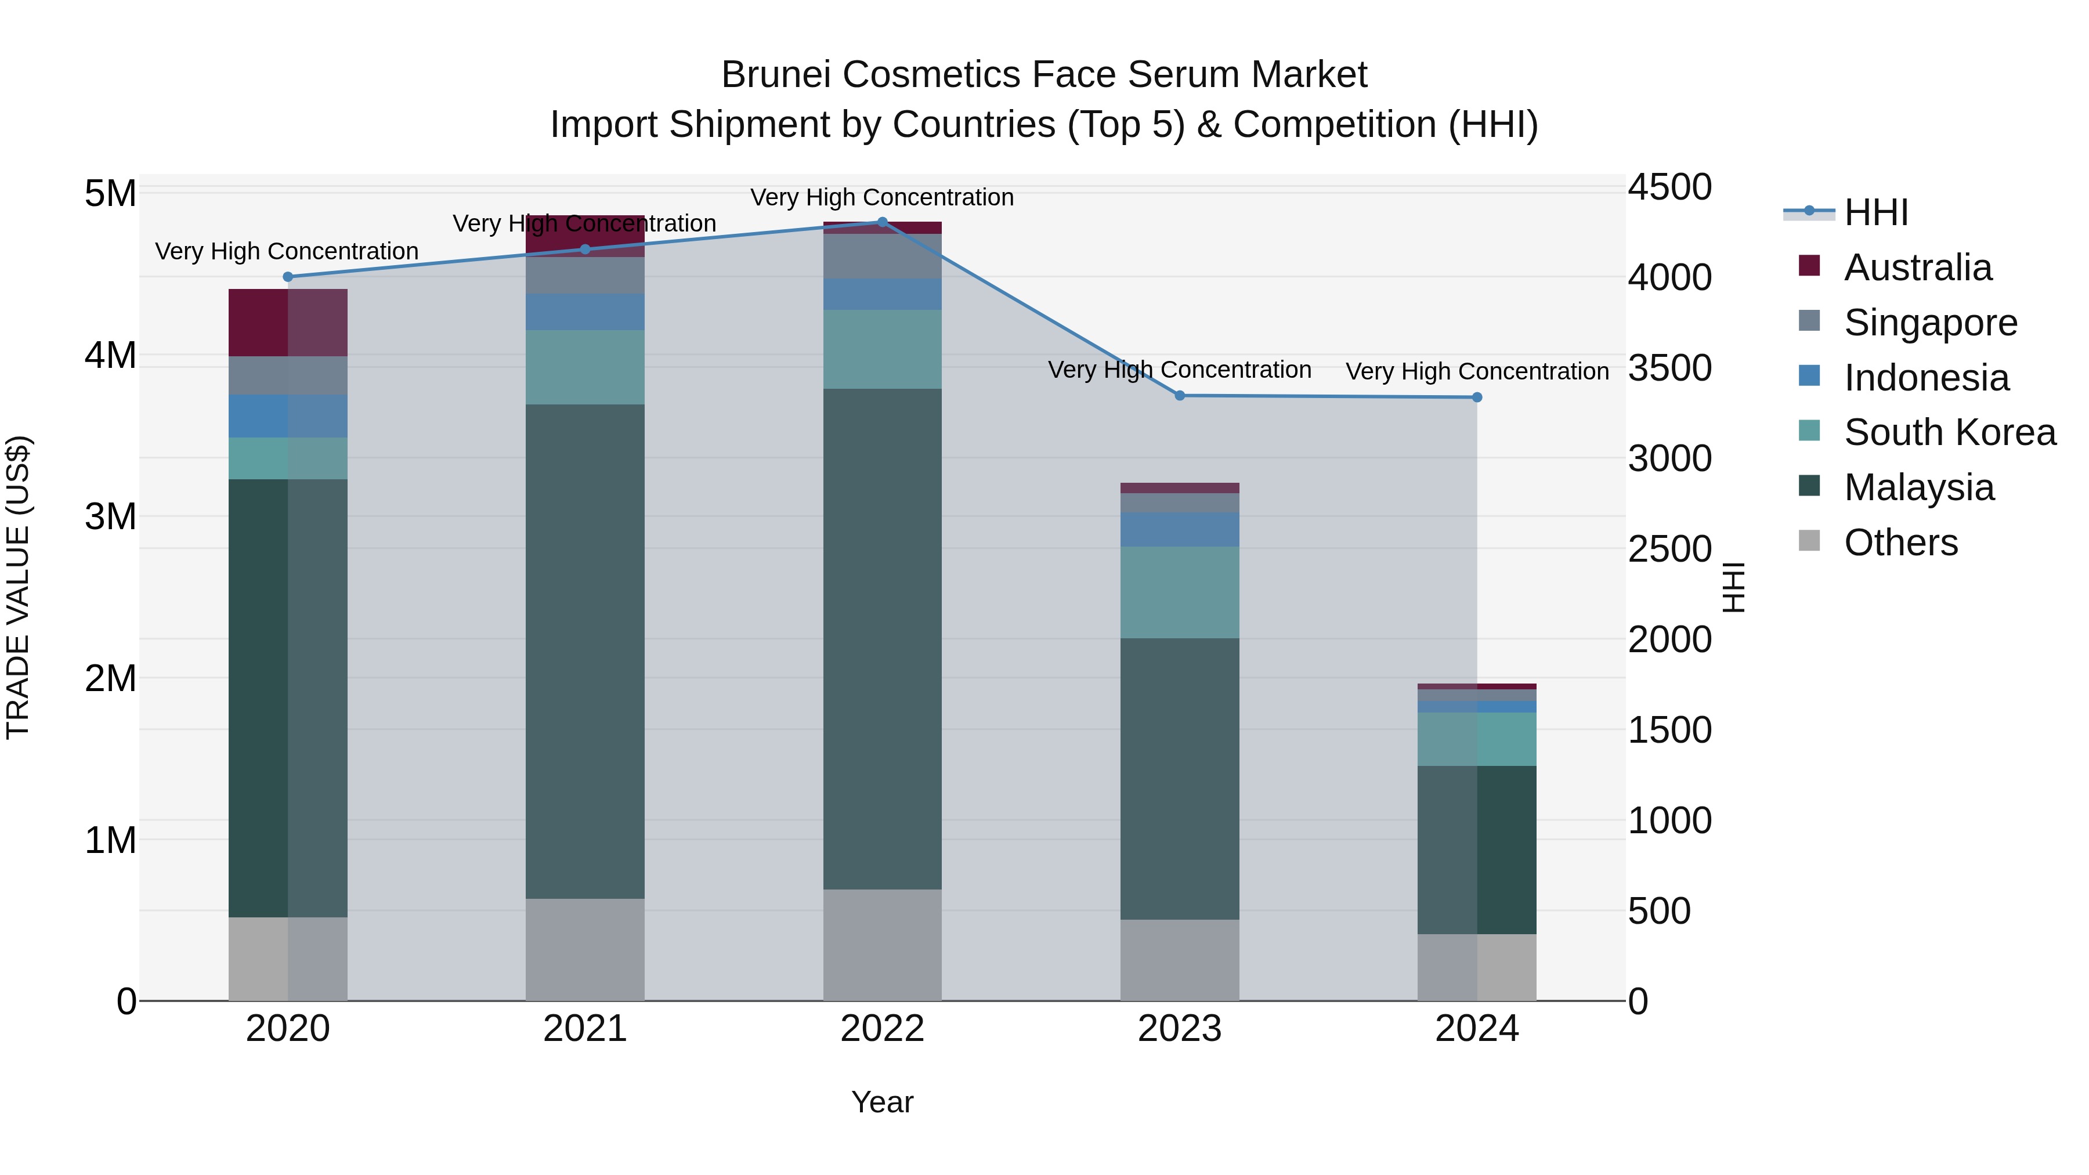
Task: Select the Malaysia segment in 2023 bar
Action: point(1180,779)
